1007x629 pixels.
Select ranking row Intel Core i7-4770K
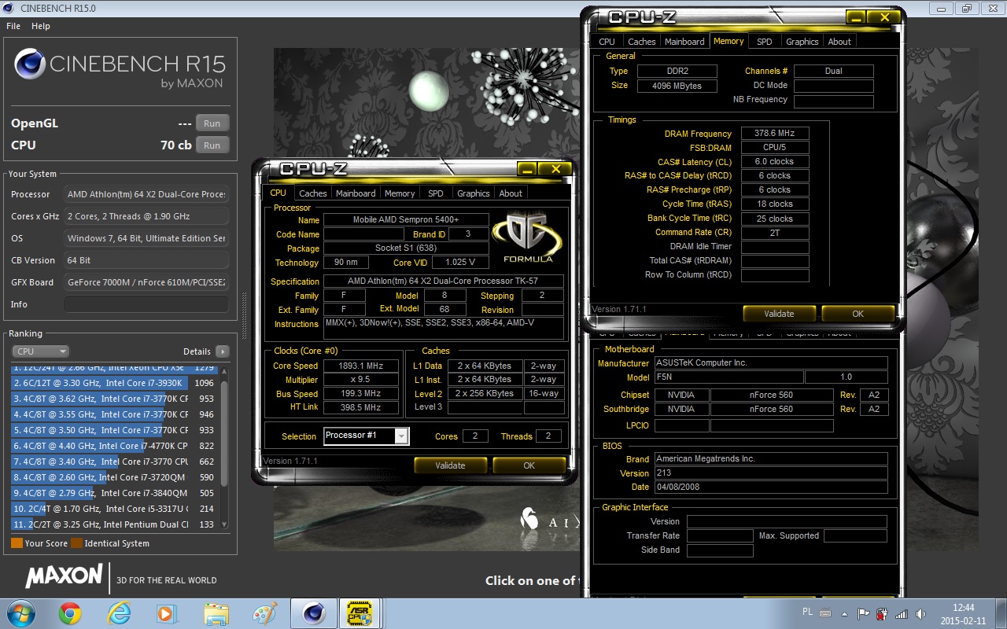[x=115, y=446]
